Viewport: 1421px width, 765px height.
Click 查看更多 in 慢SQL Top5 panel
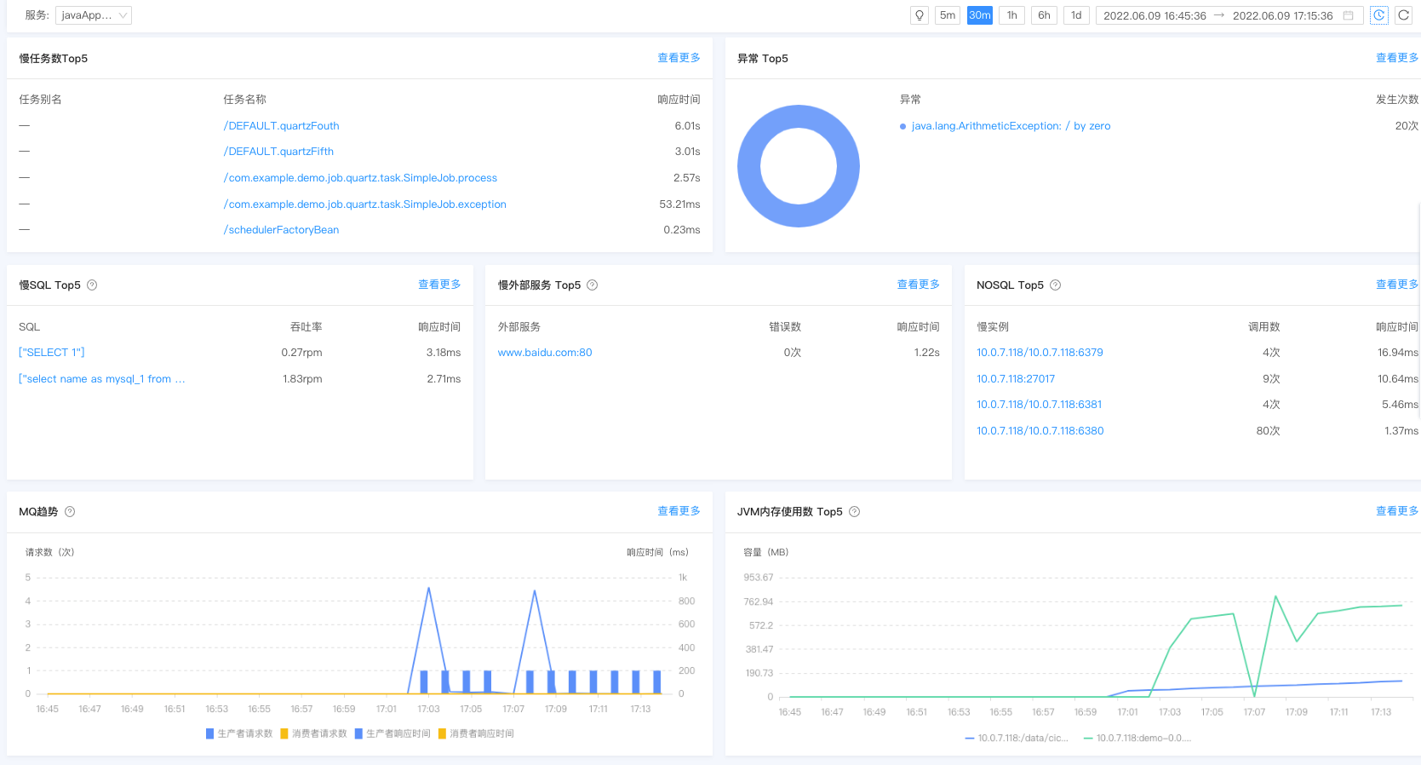(x=439, y=285)
